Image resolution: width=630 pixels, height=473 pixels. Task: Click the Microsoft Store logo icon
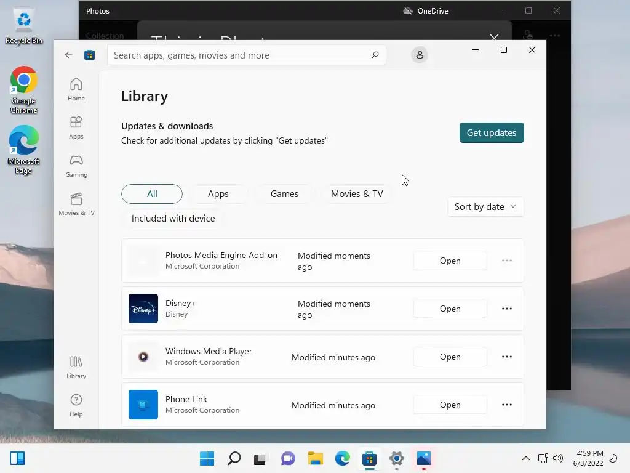point(89,55)
